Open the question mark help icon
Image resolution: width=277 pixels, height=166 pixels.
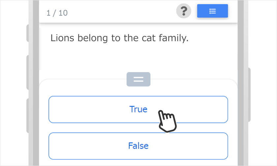point(184,11)
